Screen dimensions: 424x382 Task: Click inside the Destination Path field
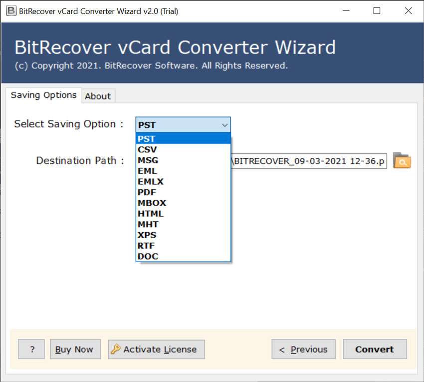point(309,161)
